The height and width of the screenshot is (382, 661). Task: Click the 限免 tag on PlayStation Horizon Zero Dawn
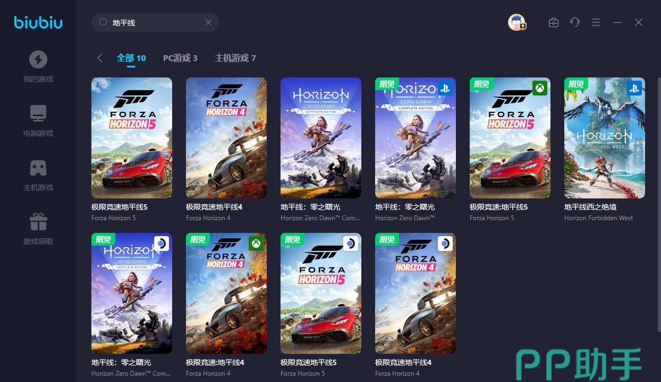(x=387, y=84)
